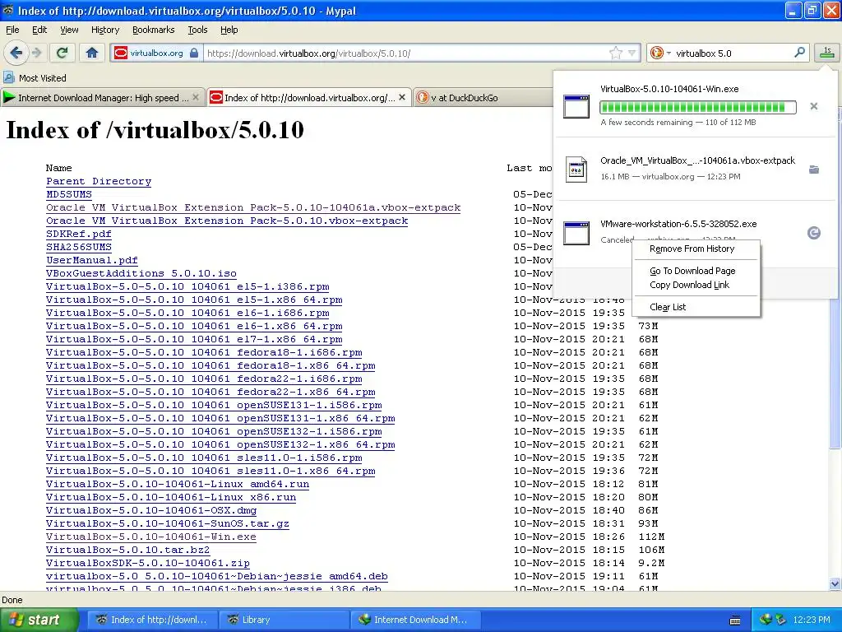Open the UserManual.pdf link
Viewport: 842px width, 632px height.
92,260
